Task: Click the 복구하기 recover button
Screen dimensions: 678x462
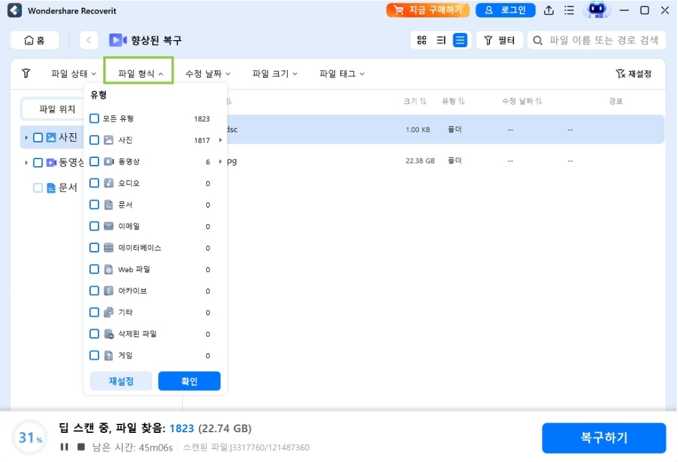Action: coord(603,438)
